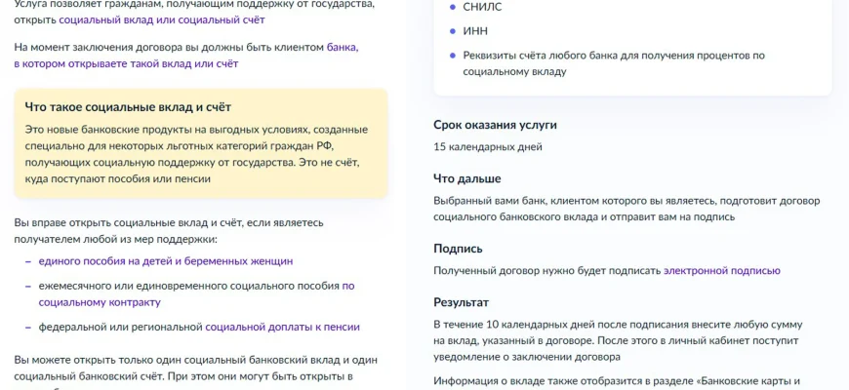Click the bullet dot beside «Реквизиты счёта»
Screen dimensions: 849x390
[452, 56]
